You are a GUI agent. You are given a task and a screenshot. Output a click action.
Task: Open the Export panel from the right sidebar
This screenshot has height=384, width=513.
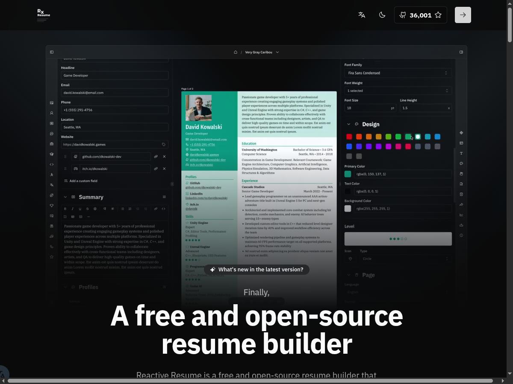461,225
